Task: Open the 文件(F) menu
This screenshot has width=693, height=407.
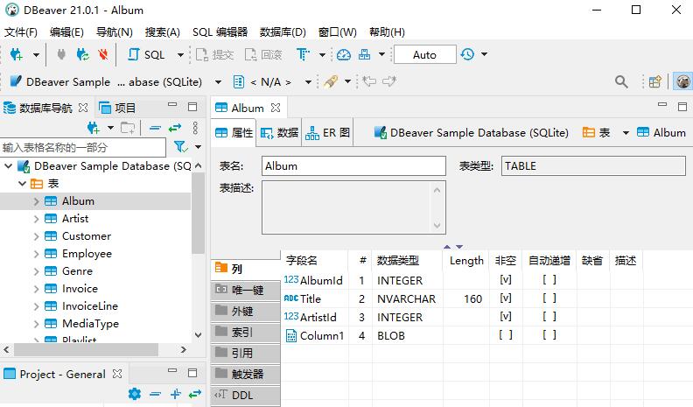Action: (21, 32)
